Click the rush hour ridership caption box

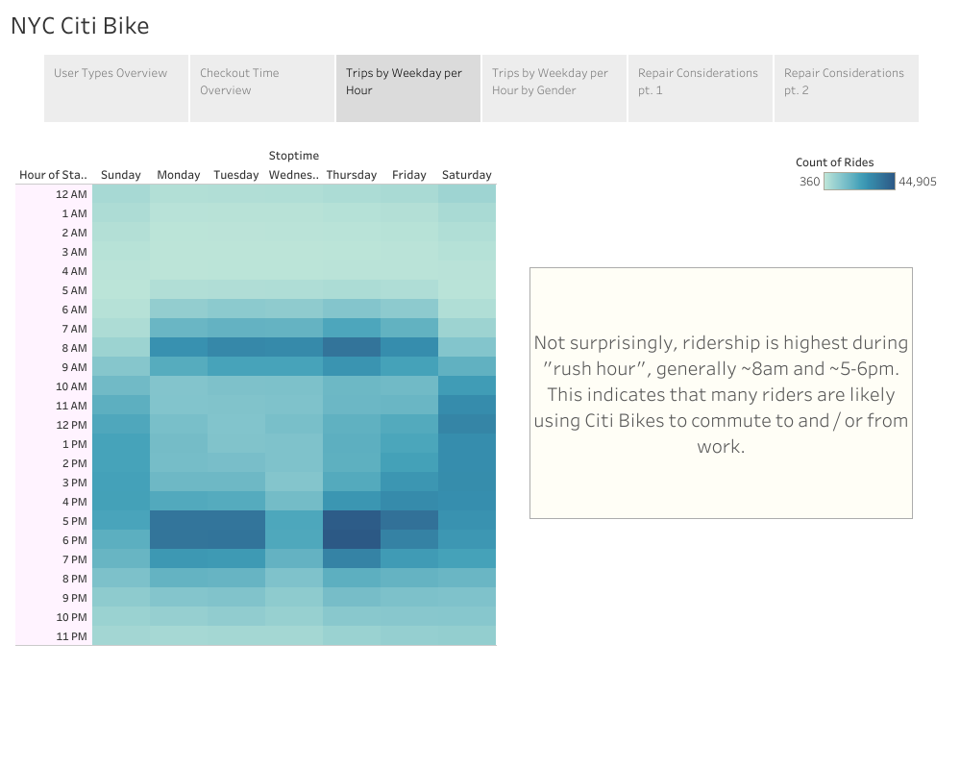pos(721,393)
